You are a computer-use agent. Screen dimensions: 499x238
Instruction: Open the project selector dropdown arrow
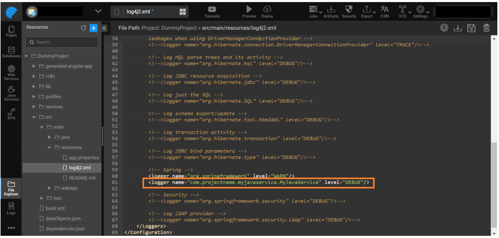coord(98,11)
